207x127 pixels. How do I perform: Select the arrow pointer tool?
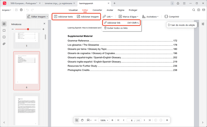coord(77,120)
